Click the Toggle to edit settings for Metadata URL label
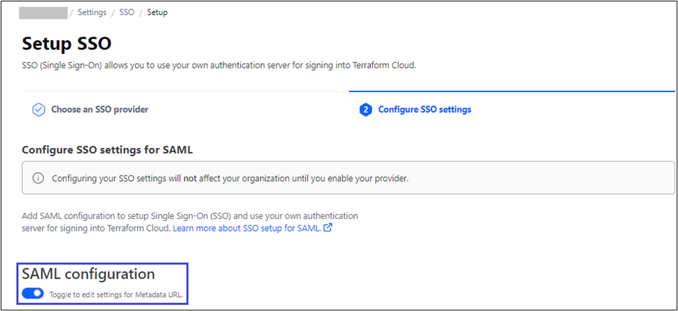Viewport: 678px width, 311px height. (x=116, y=295)
